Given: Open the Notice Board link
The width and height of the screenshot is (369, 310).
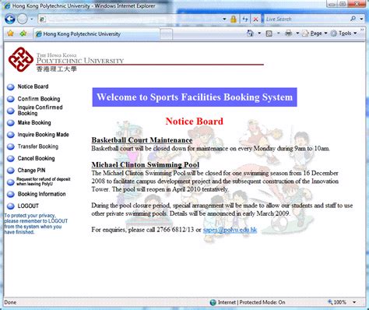Looking at the screenshot, I should pos(33,86).
